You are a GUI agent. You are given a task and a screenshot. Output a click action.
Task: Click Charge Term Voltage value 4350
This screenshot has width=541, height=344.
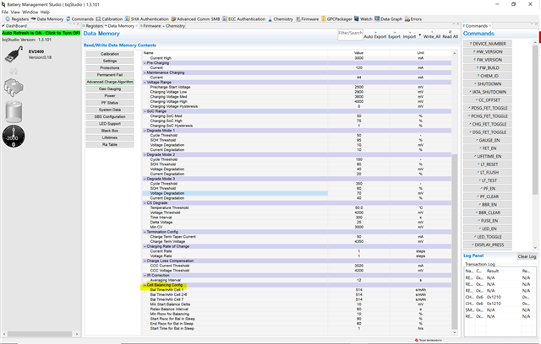click(x=358, y=241)
